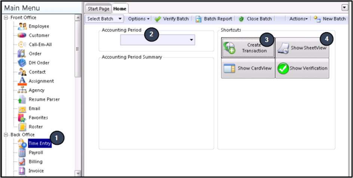This screenshot has width=353, height=178.
Task: Click the Order icon in the tree
Action: click(22, 54)
